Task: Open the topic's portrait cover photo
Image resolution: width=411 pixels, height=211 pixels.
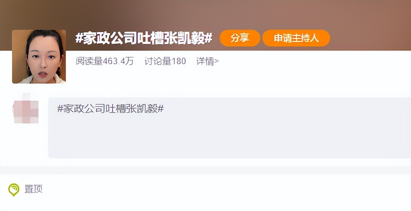Action: tap(39, 56)
